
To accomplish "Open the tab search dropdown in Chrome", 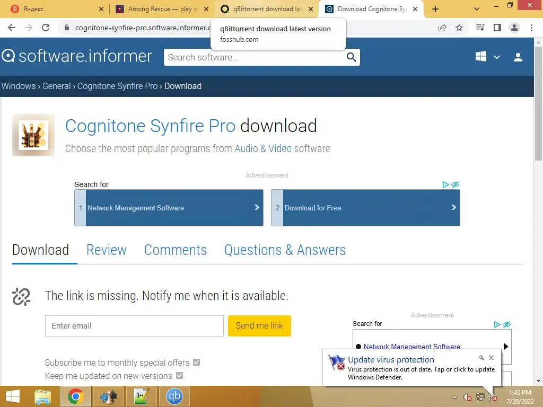I will 477,9.
